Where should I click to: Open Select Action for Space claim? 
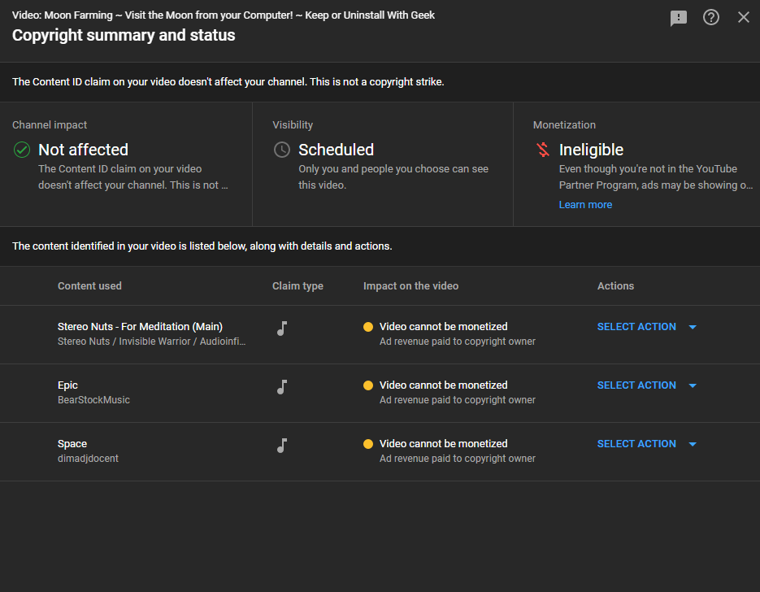click(x=636, y=444)
